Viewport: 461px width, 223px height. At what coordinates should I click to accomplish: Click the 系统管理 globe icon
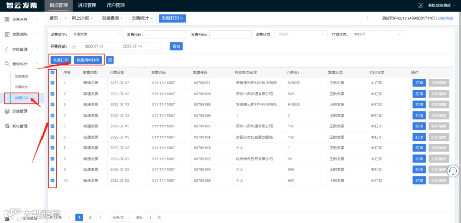(7, 126)
